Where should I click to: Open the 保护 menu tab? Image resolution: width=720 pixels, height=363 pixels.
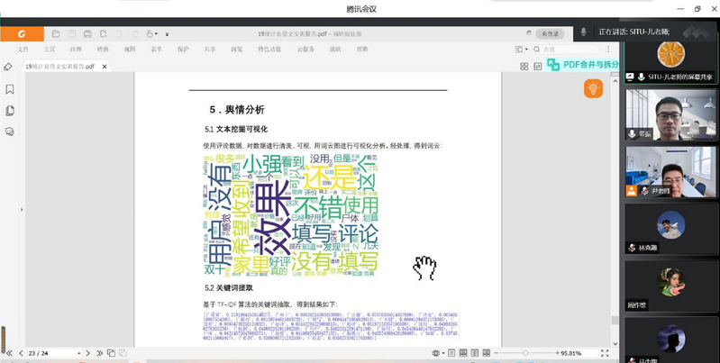coord(183,49)
